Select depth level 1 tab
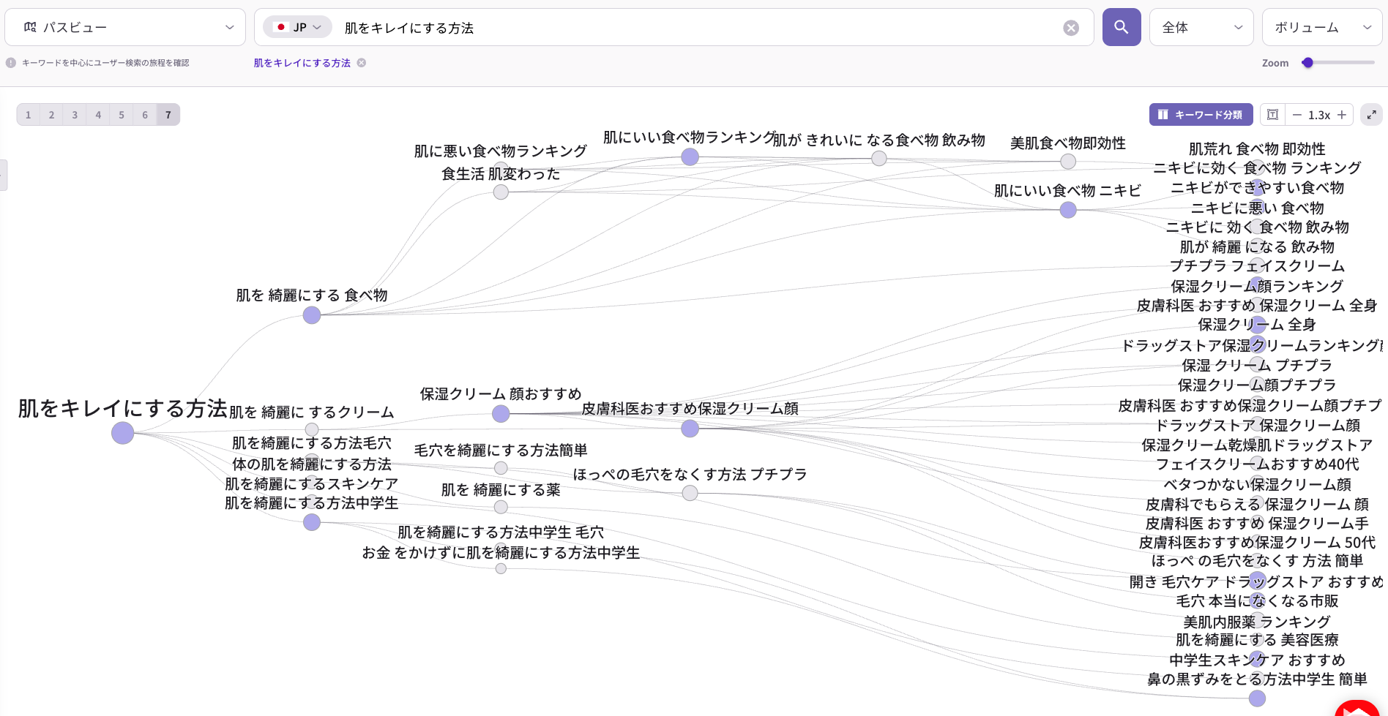Screen dimensions: 1388x716 (29, 115)
